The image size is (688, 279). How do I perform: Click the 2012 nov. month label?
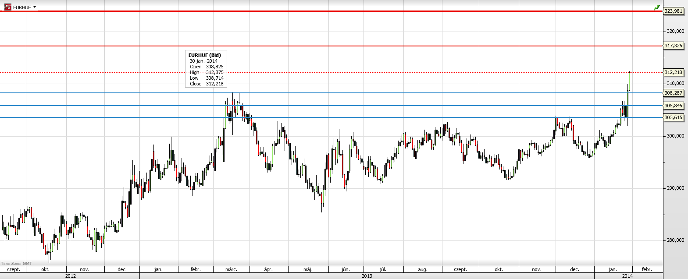(x=85, y=269)
